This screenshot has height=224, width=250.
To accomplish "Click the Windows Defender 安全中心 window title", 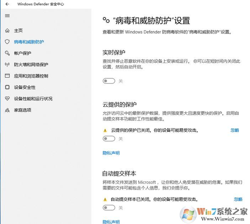I will (41, 4).
